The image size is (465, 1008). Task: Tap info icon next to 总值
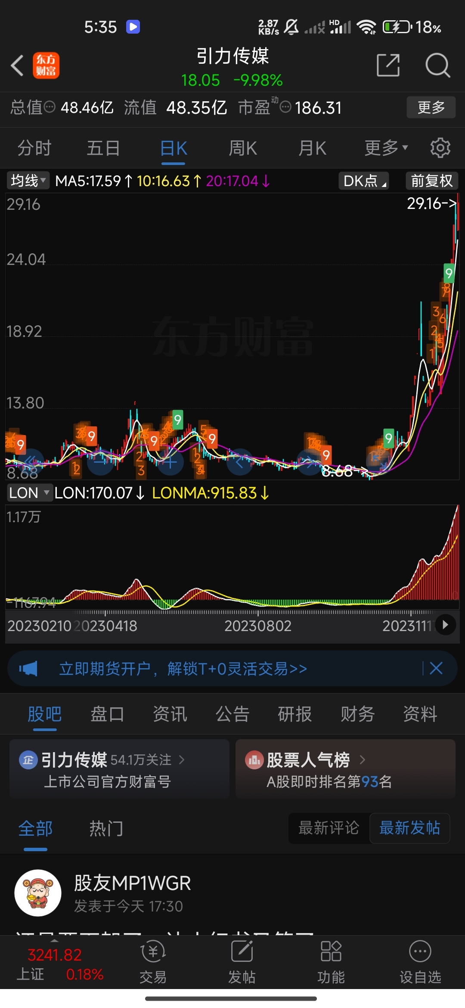[50, 106]
